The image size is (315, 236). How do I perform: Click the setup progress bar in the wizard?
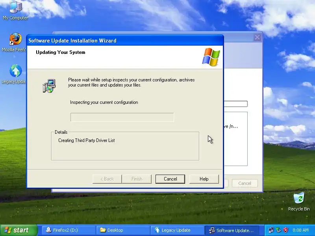click(122, 117)
